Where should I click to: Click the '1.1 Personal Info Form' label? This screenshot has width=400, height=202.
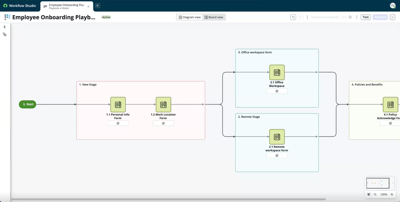coord(118,116)
